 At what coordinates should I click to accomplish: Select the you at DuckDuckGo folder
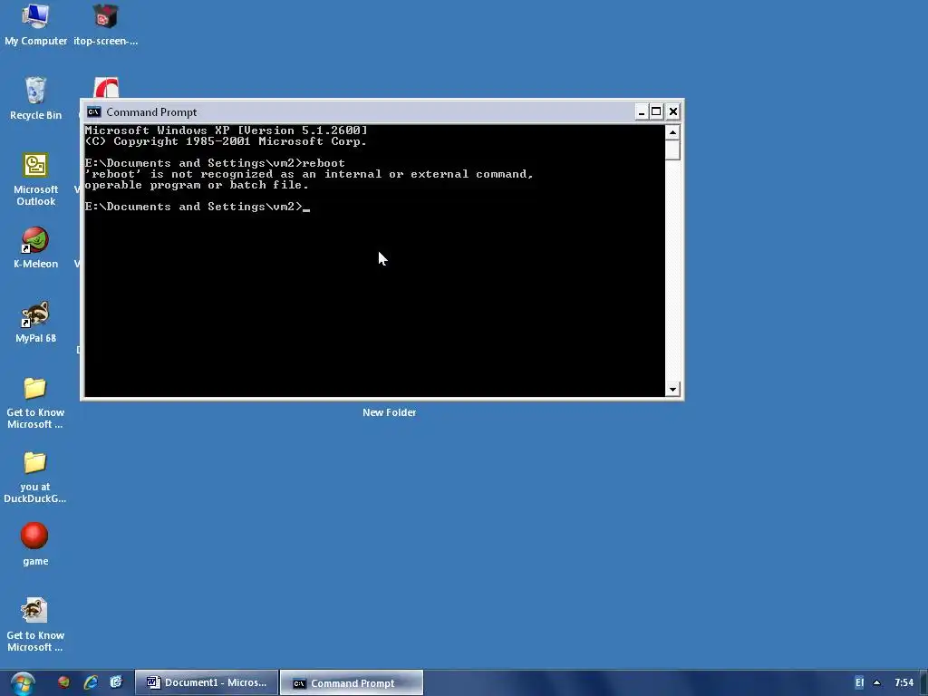click(35, 478)
